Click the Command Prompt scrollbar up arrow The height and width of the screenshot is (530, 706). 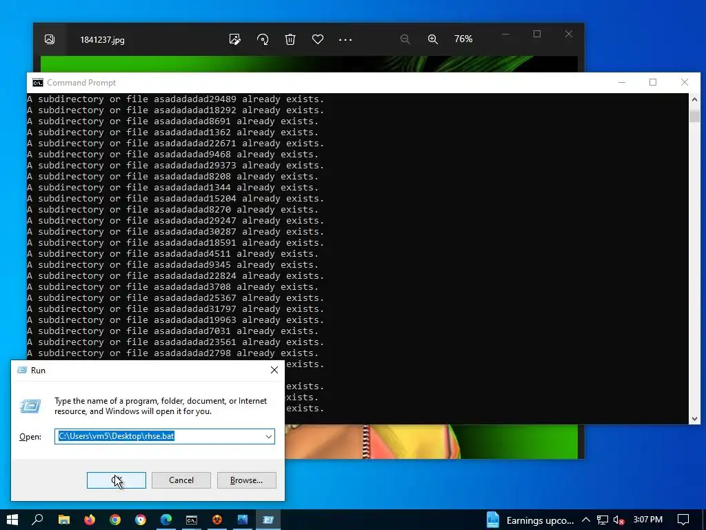(694, 99)
